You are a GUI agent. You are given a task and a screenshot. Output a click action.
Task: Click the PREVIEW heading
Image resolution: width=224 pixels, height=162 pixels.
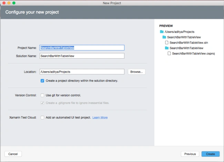pyautogui.click(x=166, y=26)
